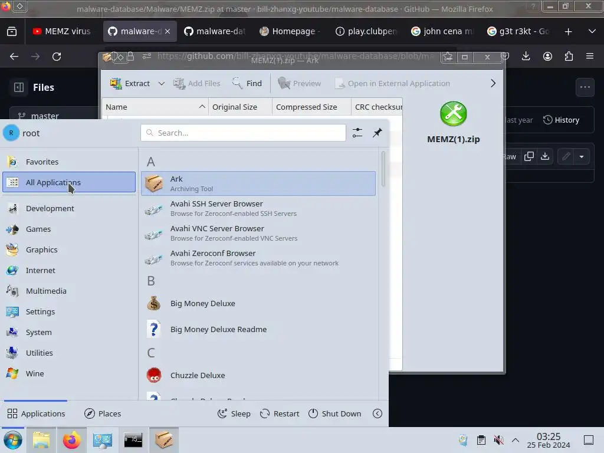List all tabs dropdown in Firefox
This screenshot has height=453, width=604.
(592, 32)
